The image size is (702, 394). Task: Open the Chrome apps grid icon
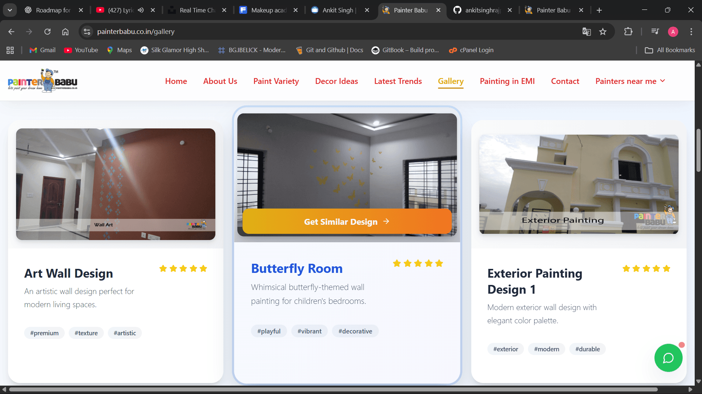click(10, 50)
